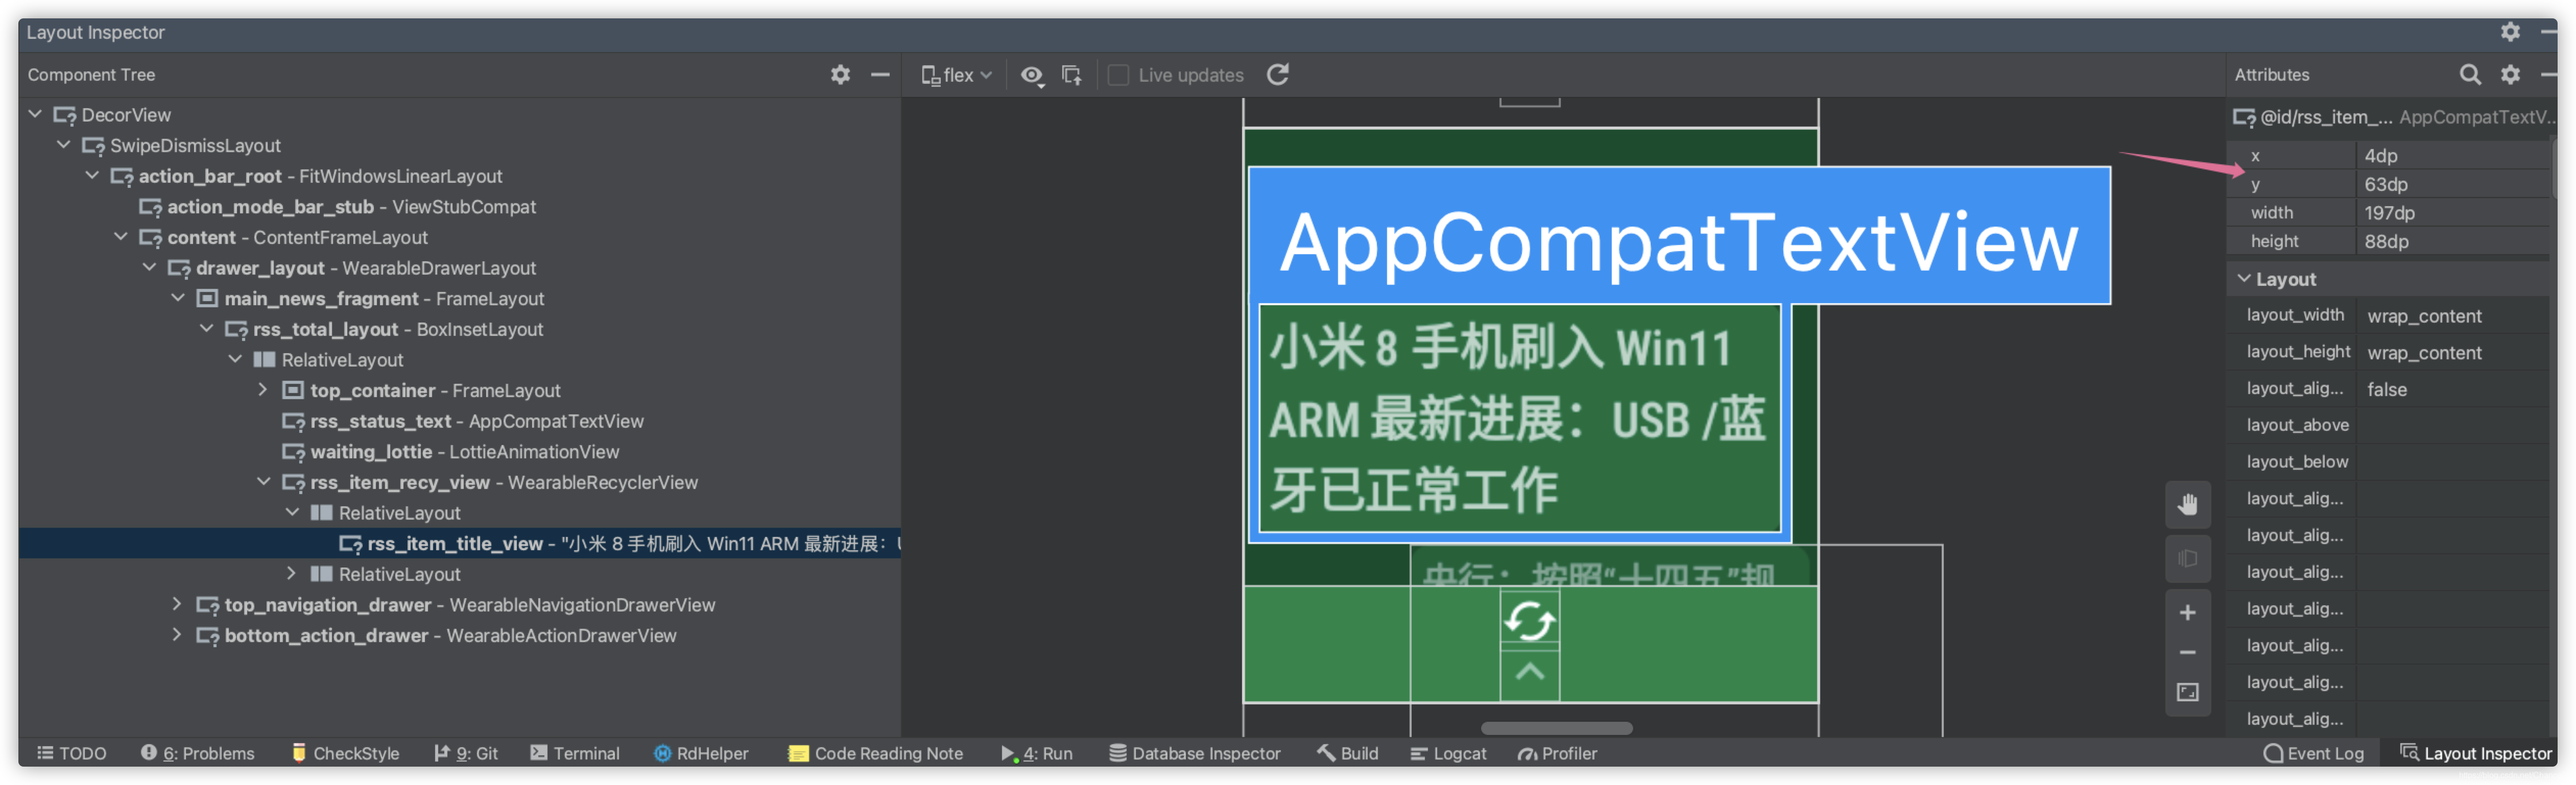The width and height of the screenshot is (2576, 785).
Task: Open the Component Tree settings gear
Action: point(840,74)
